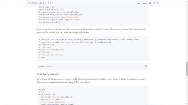Image resolution: width=188 pixels, height=105 pixels.
Task: Click the "import train_test_split" code line
Action: (x=60, y=15)
